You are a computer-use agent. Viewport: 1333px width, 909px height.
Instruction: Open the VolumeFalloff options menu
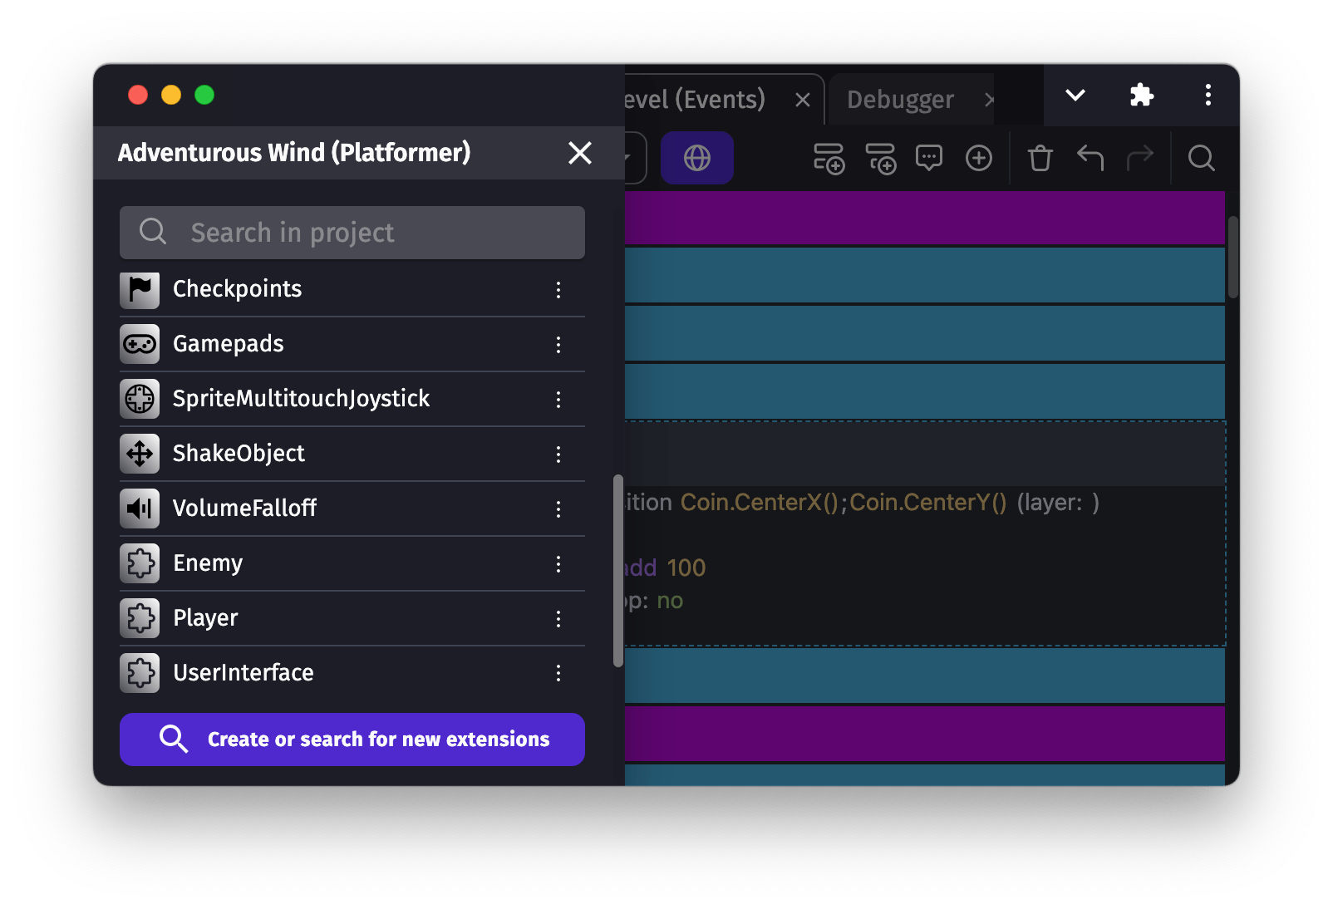click(558, 509)
